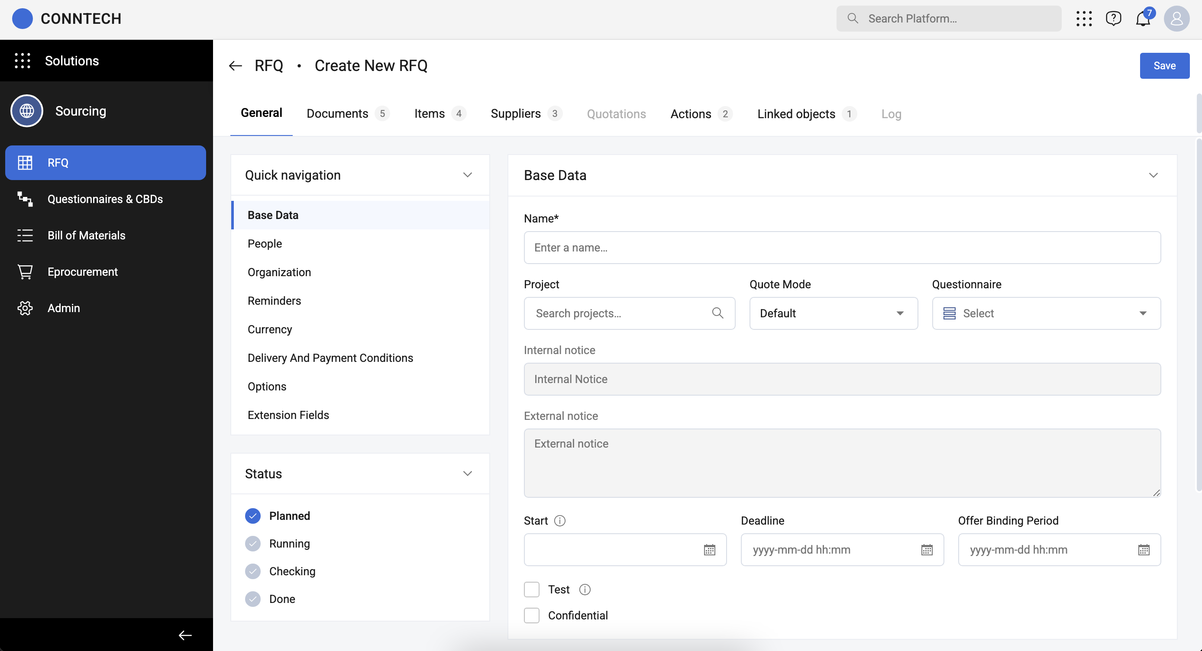Click the info icon next to Start
Screen dimensions: 1202x651
[559, 521]
